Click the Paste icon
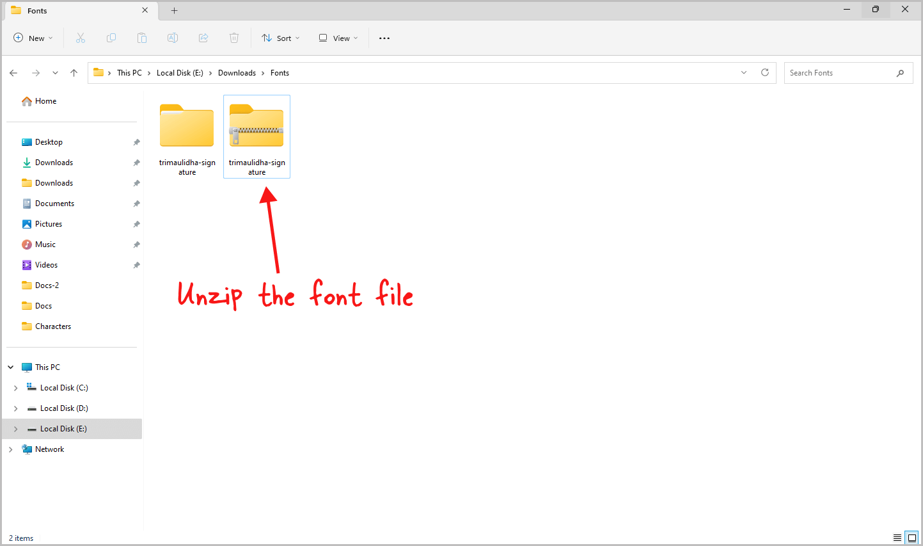 coord(142,38)
